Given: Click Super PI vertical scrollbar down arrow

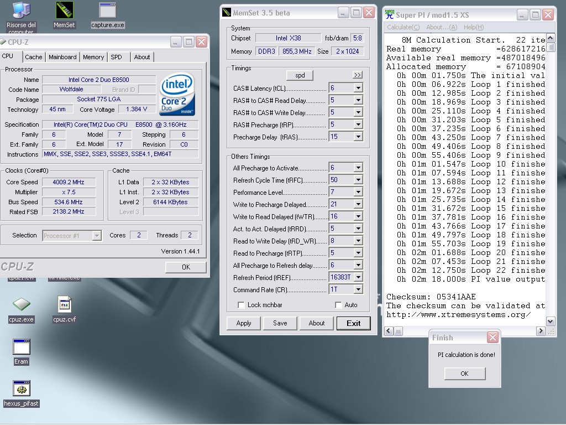Looking at the screenshot, I should tap(550, 321).
